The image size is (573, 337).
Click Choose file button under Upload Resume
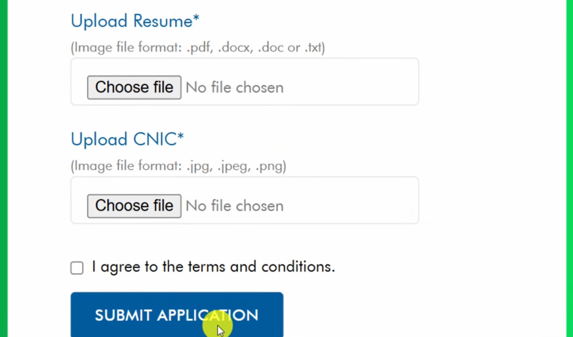(134, 87)
